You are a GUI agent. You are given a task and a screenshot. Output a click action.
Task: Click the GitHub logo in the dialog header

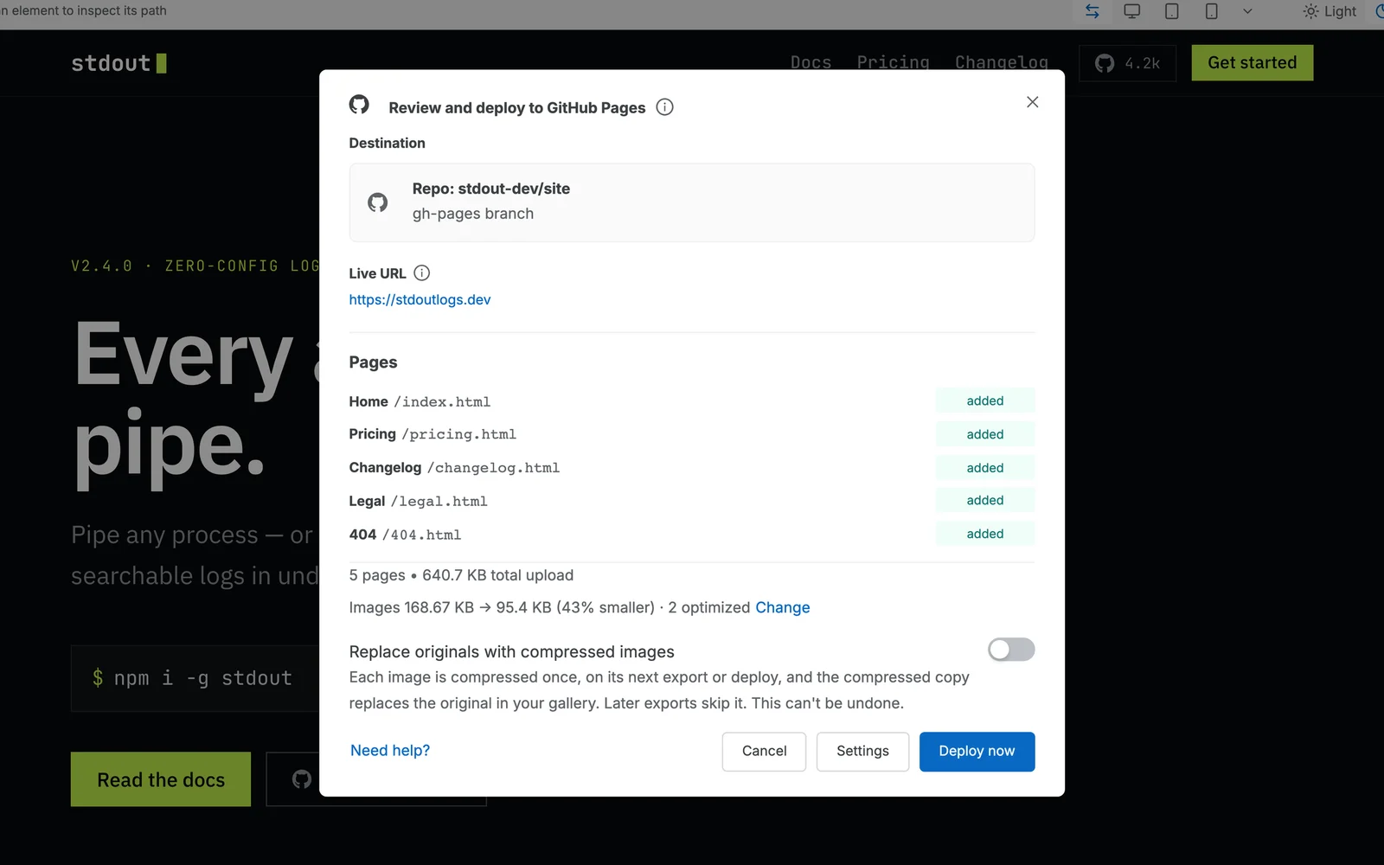(359, 105)
